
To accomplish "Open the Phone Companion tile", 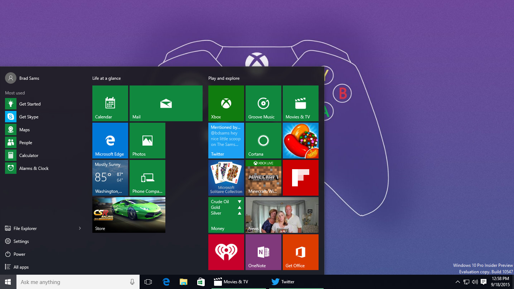I will coord(147,178).
